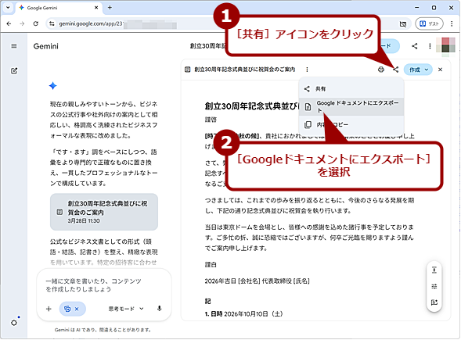This screenshot has height=340, width=461.
Task: Click change-length icon in floating toolbar
Action: tap(434, 270)
